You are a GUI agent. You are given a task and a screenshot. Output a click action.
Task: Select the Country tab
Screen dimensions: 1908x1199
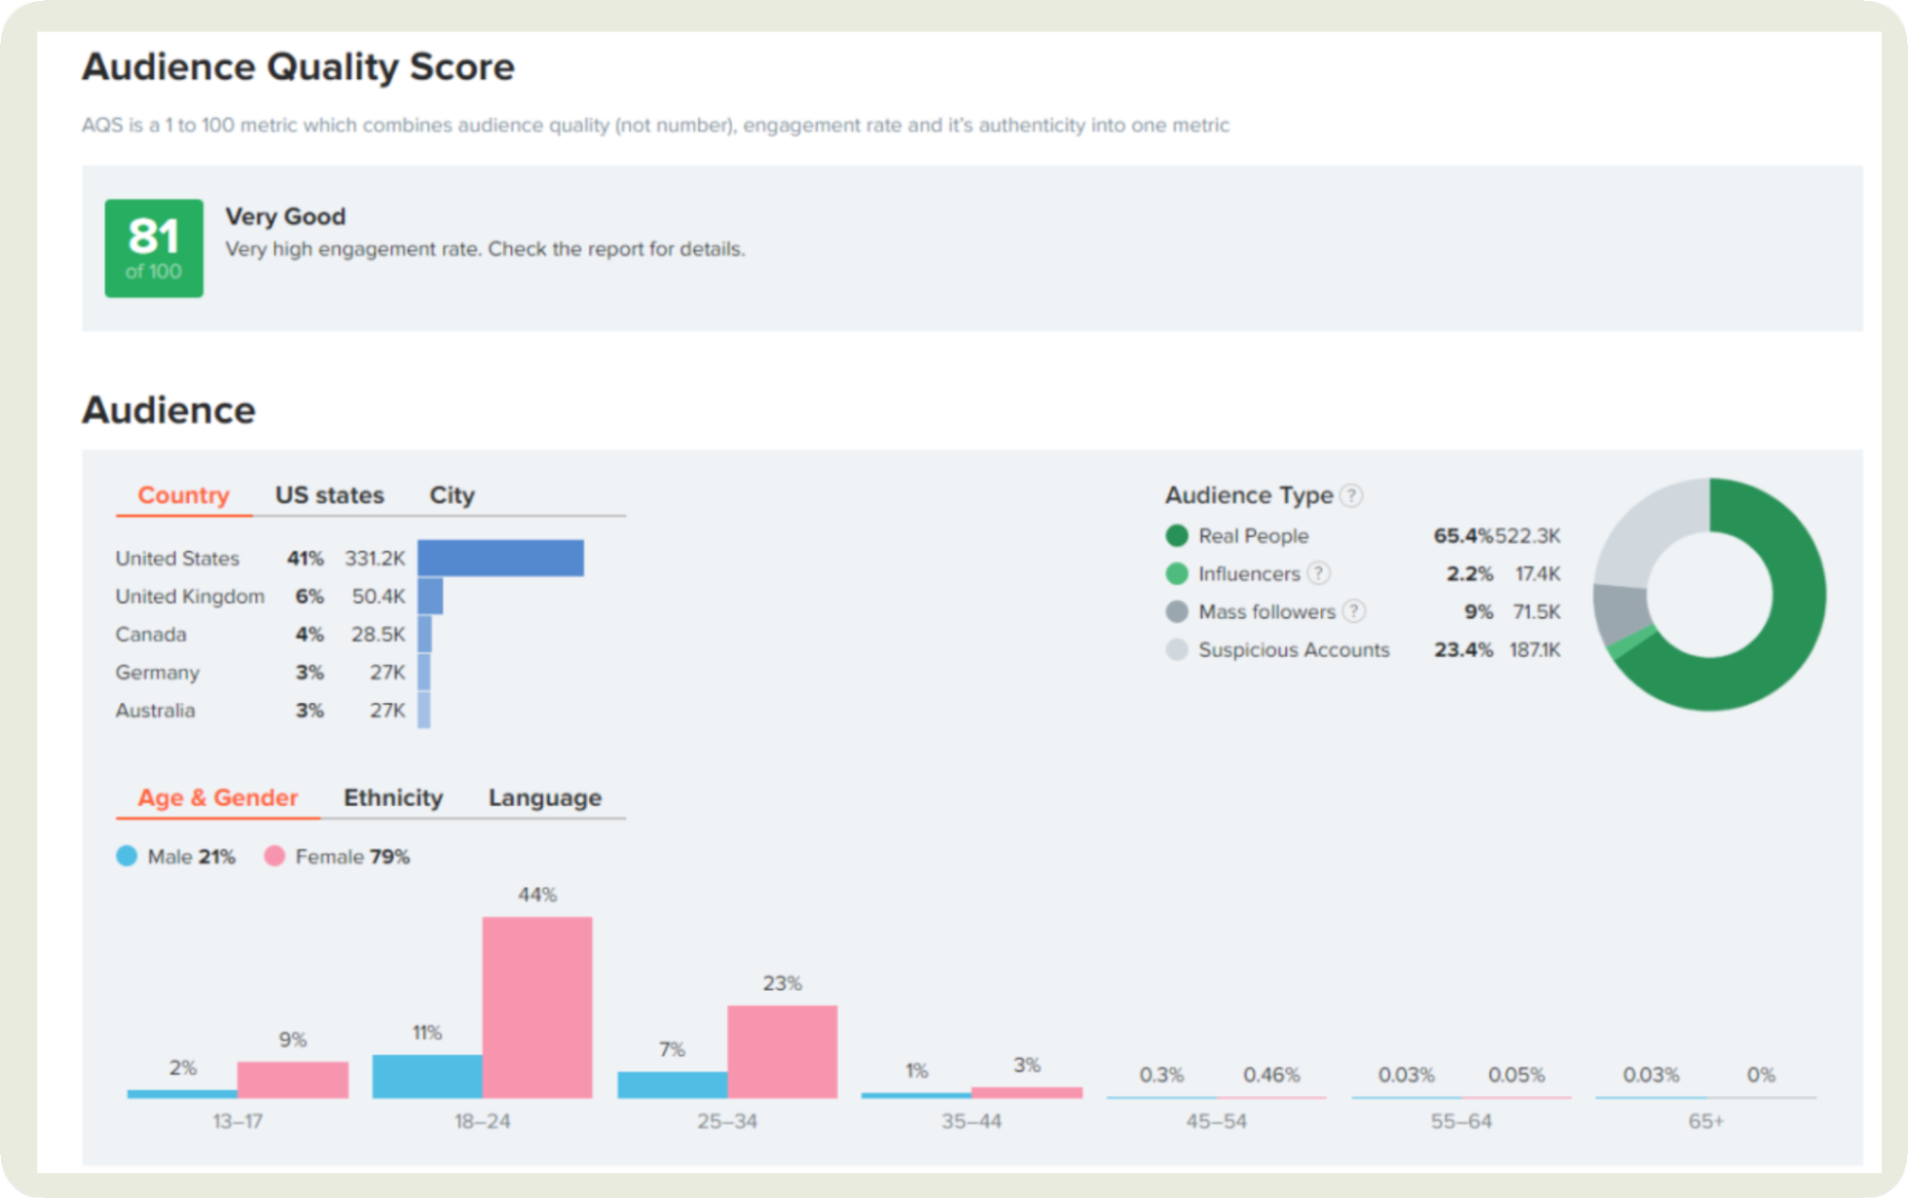point(183,495)
